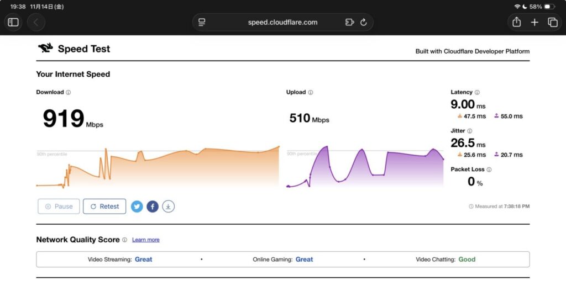Open the page menu icon in address bar
Image resolution: width=566 pixels, height=286 pixels.
click(202, 22)
